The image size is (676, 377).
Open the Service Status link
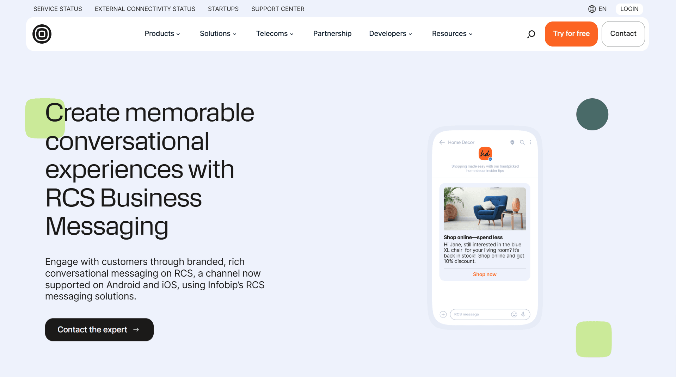58,9
